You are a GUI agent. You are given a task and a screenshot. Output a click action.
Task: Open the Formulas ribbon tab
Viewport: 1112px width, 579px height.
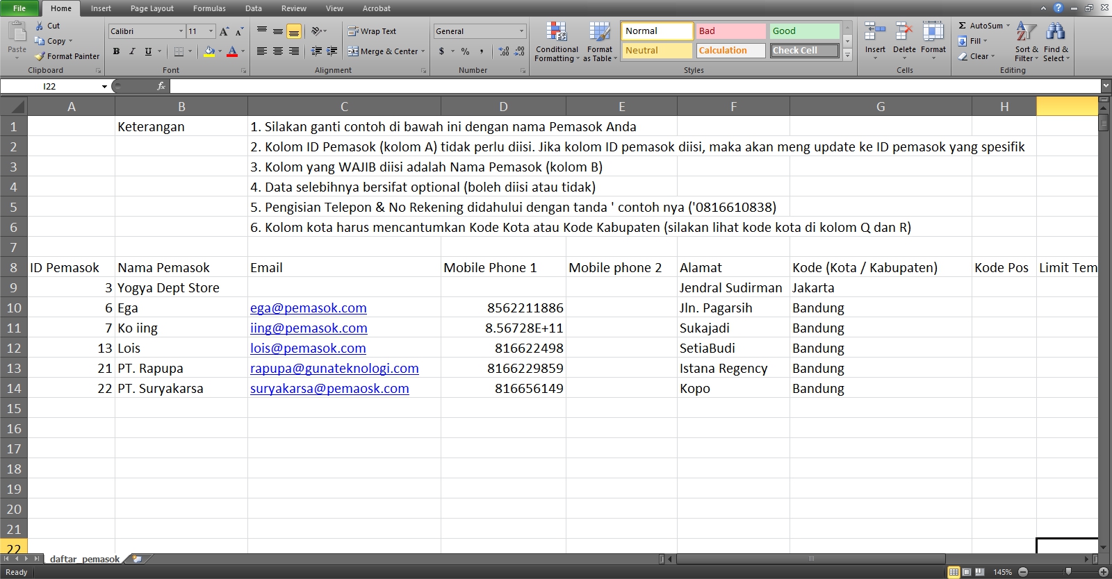[x=209, y=8]
